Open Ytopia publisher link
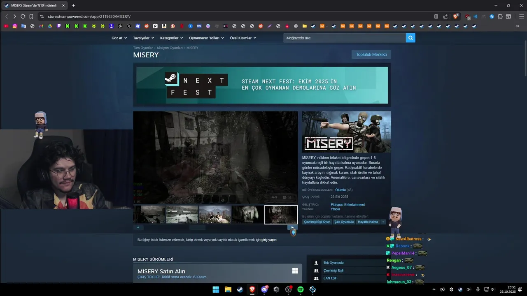Image resolution: width=527 pixels, height=296 pixels. pos(335,209)
